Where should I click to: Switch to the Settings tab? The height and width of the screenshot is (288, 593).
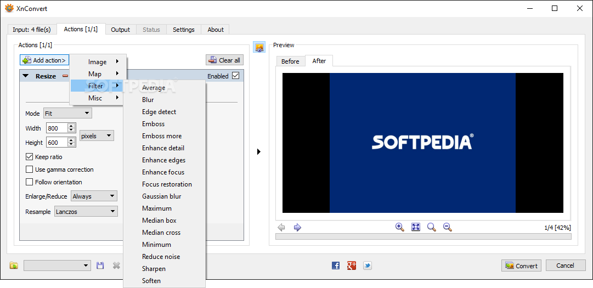pyautogui.click(x=183, y=30)
